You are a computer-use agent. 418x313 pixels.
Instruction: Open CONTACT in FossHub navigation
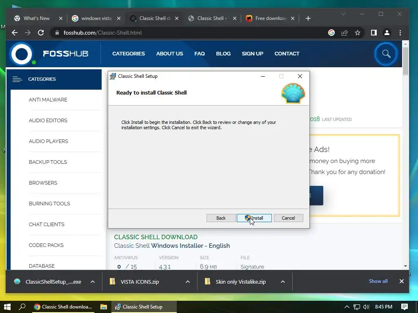tap(287, 53)
